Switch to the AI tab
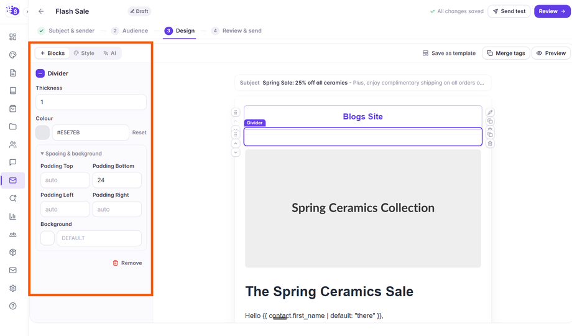This screenshot has width=572, height=336. point(110,54)
